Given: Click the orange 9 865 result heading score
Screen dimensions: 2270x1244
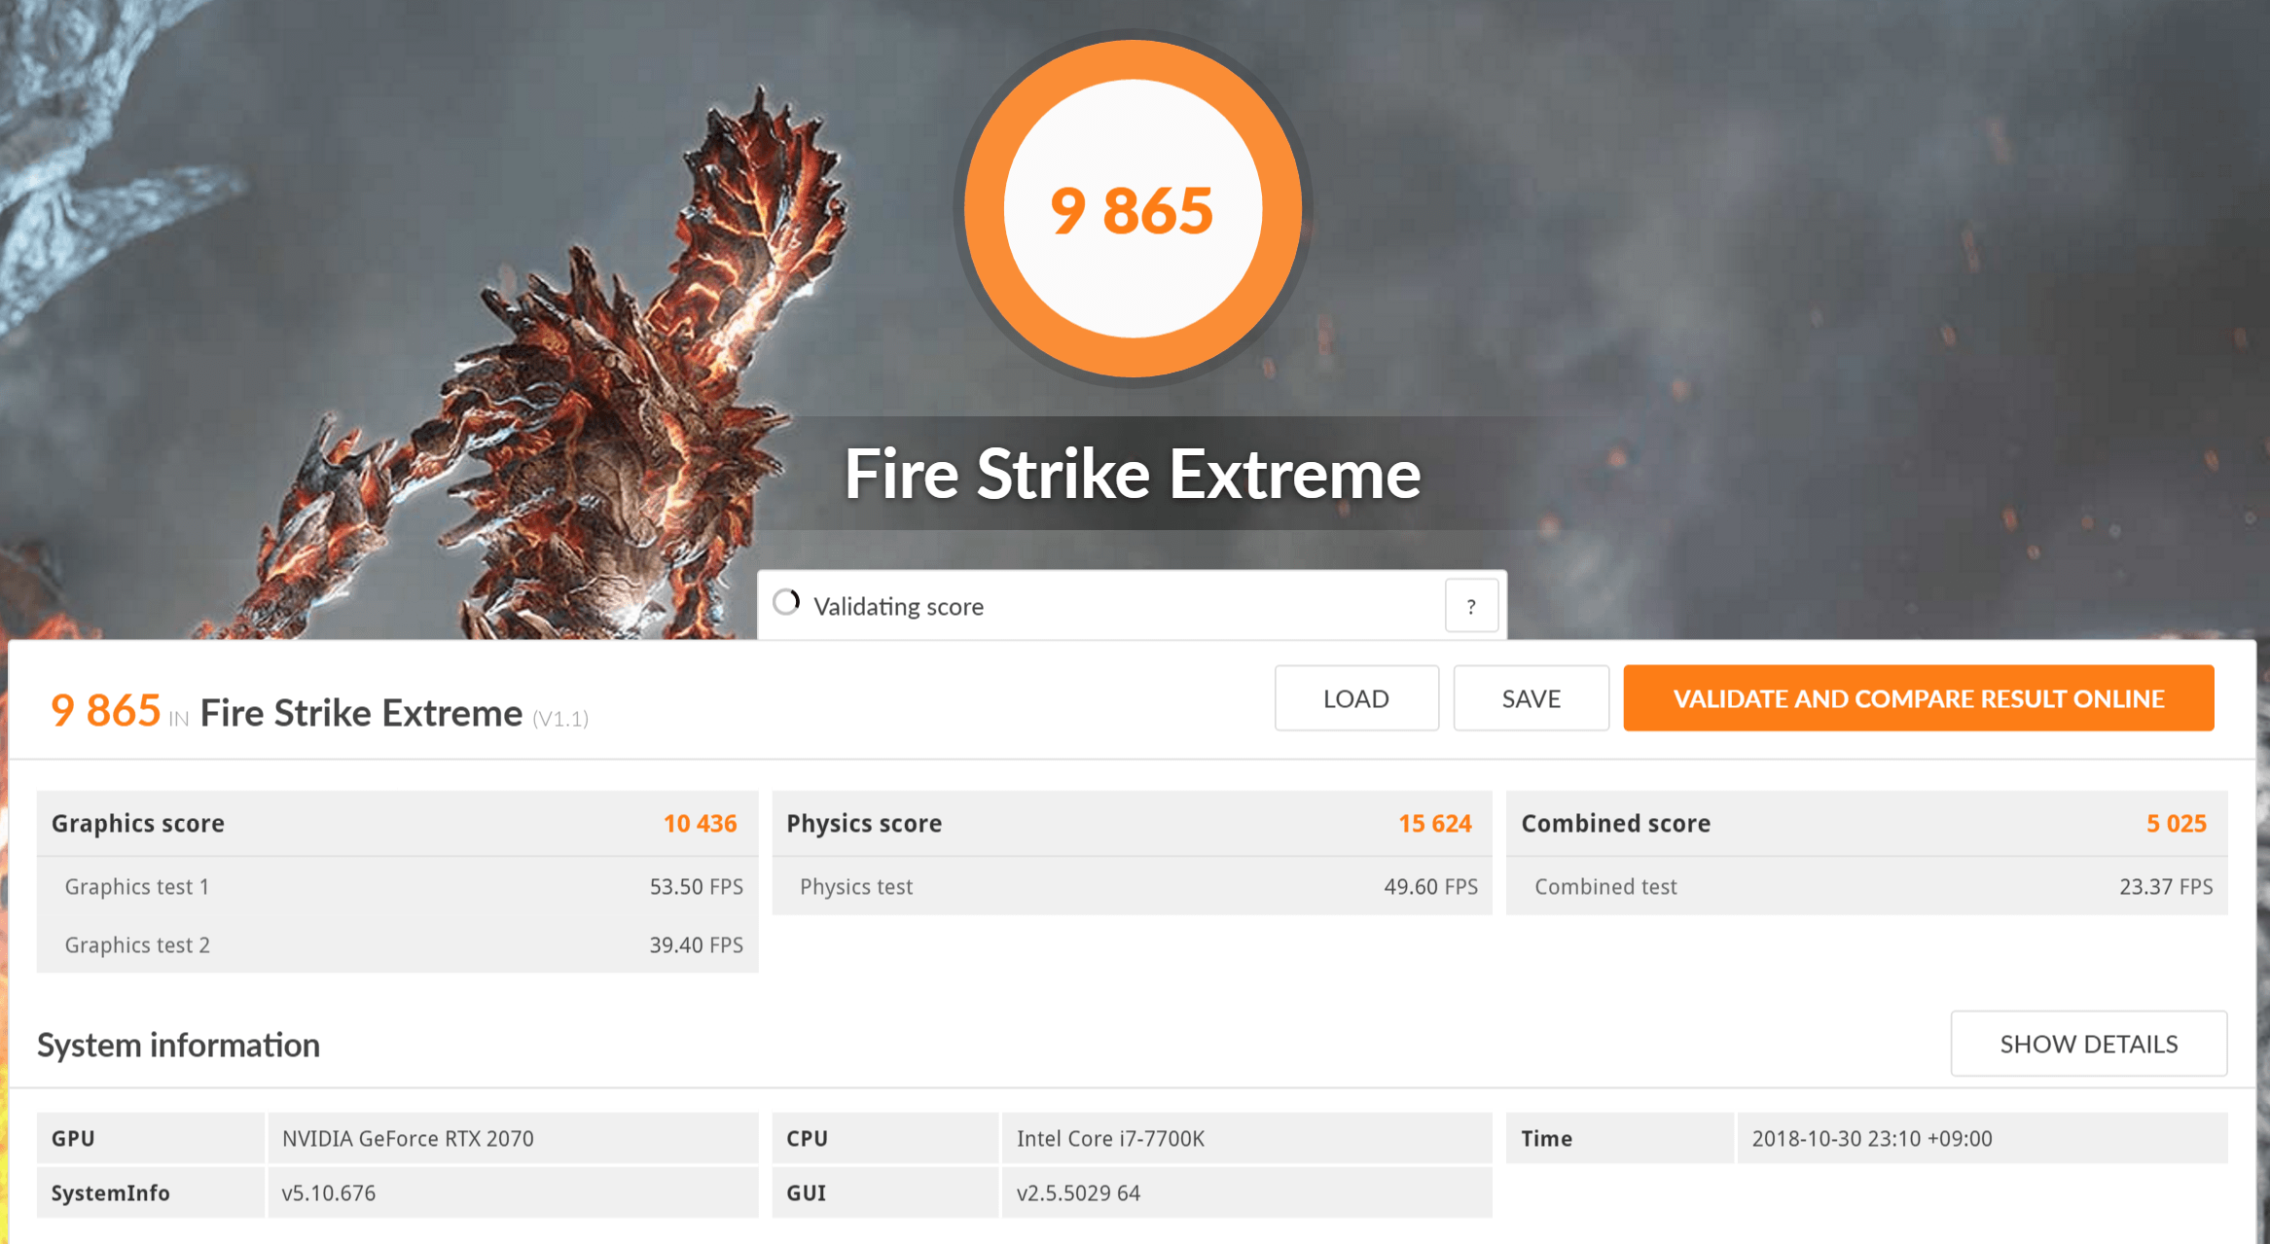Looking at the screenshot, I should [105, 711].
